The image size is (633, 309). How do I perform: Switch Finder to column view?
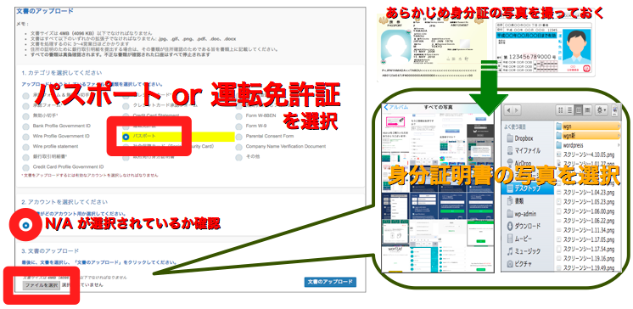pyautogui.click(x=578, y=110)
